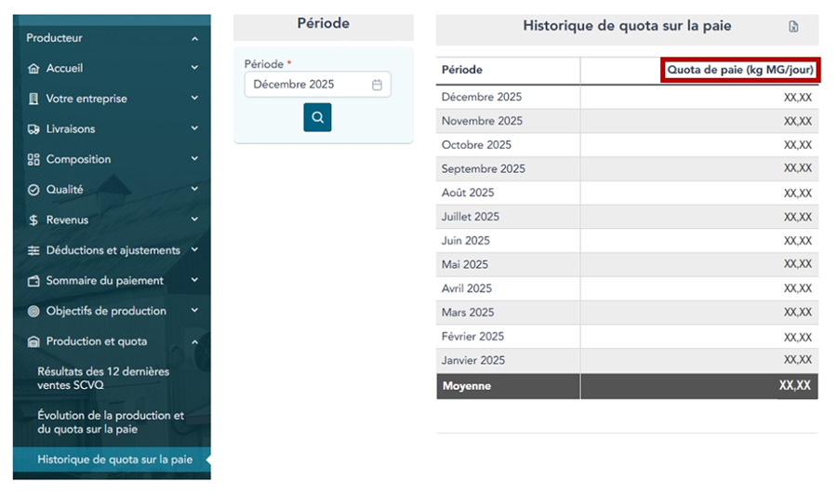Click the Accueil home icon

point(34,68)
